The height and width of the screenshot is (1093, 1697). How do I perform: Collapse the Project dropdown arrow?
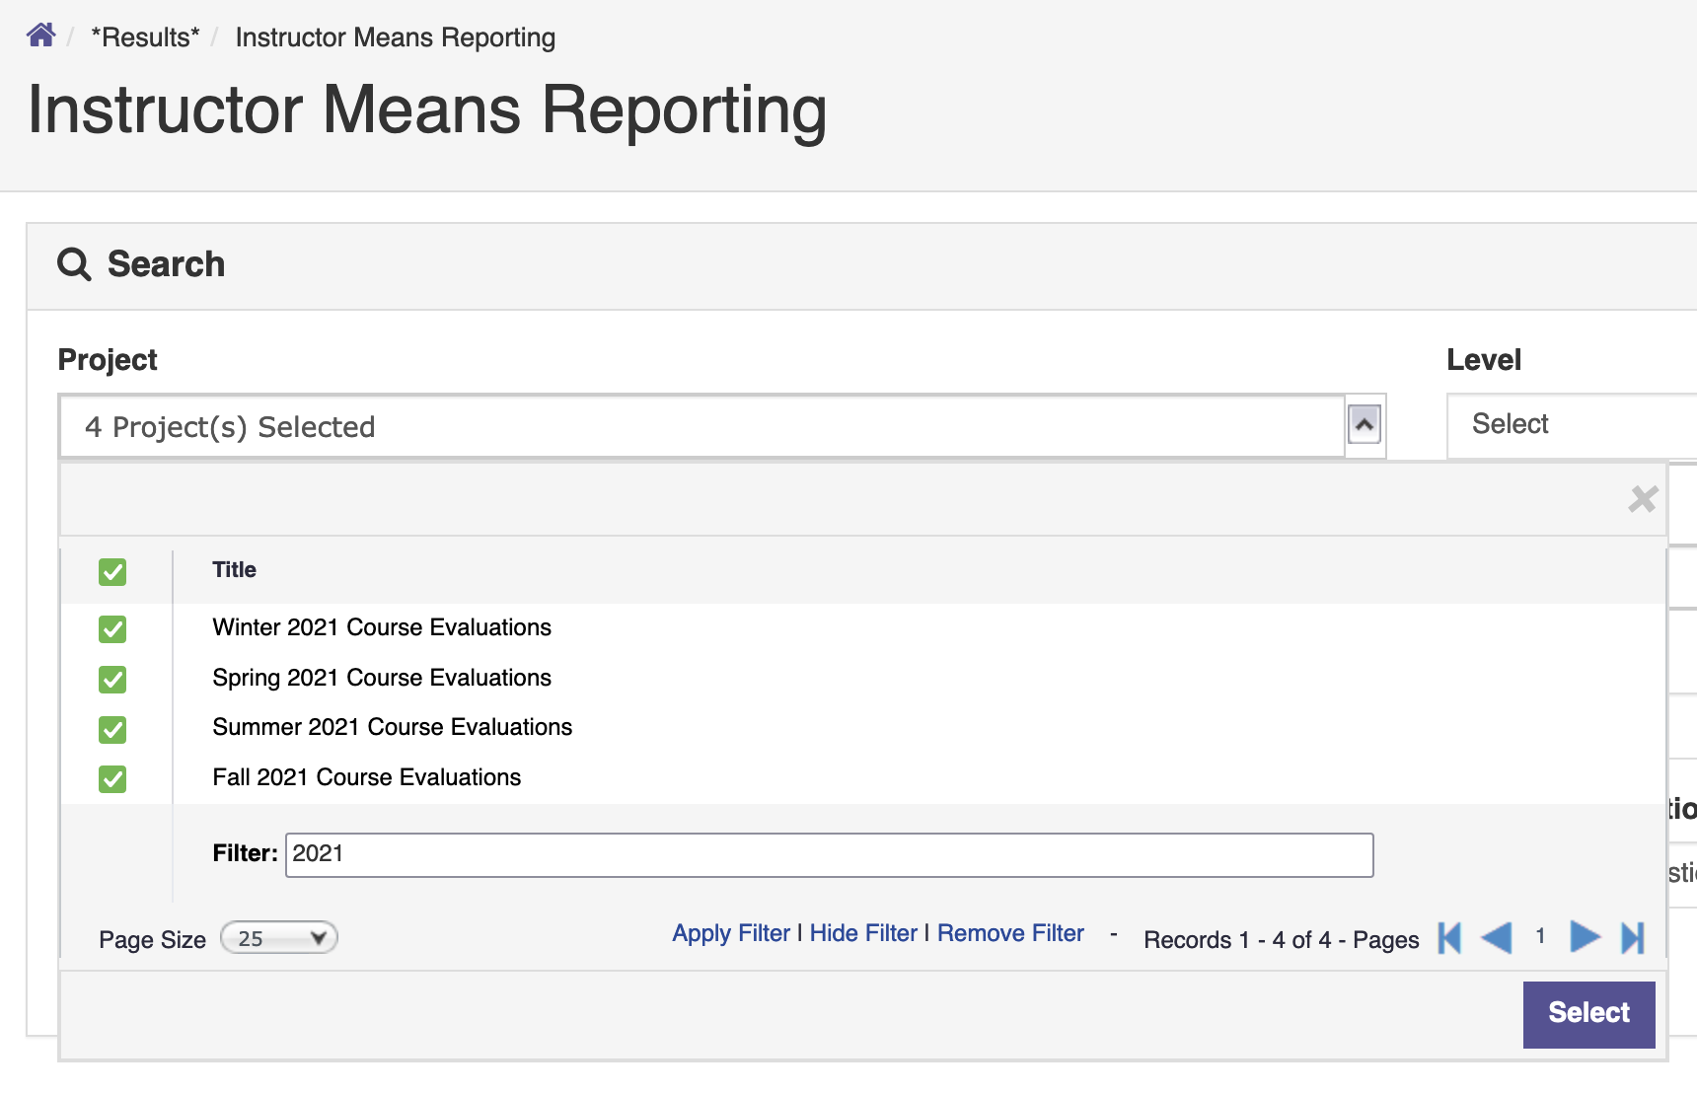point(1365,425)
